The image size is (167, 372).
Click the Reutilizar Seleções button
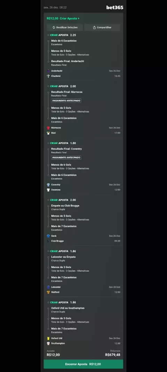click(65, 28)
